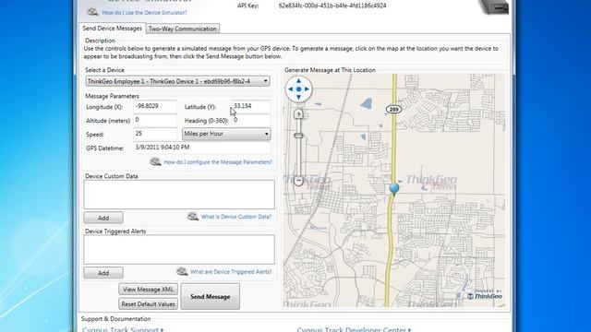Click View Message XML button
Screen dimensions: 591x332
coord(148,290)
